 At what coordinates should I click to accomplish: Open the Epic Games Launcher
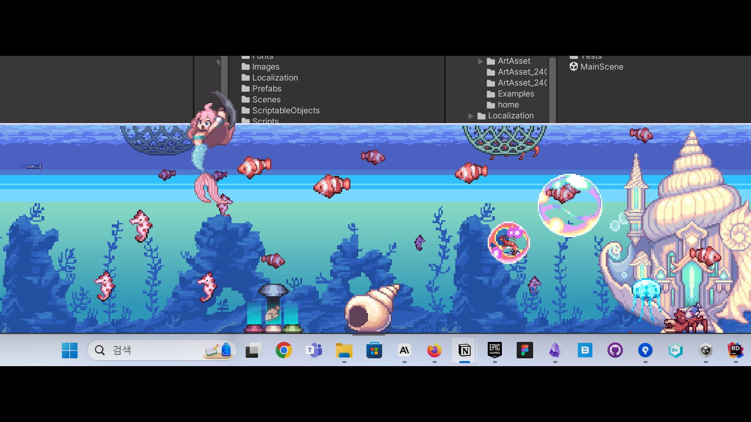pyautogui.click(x=494, y=350)
